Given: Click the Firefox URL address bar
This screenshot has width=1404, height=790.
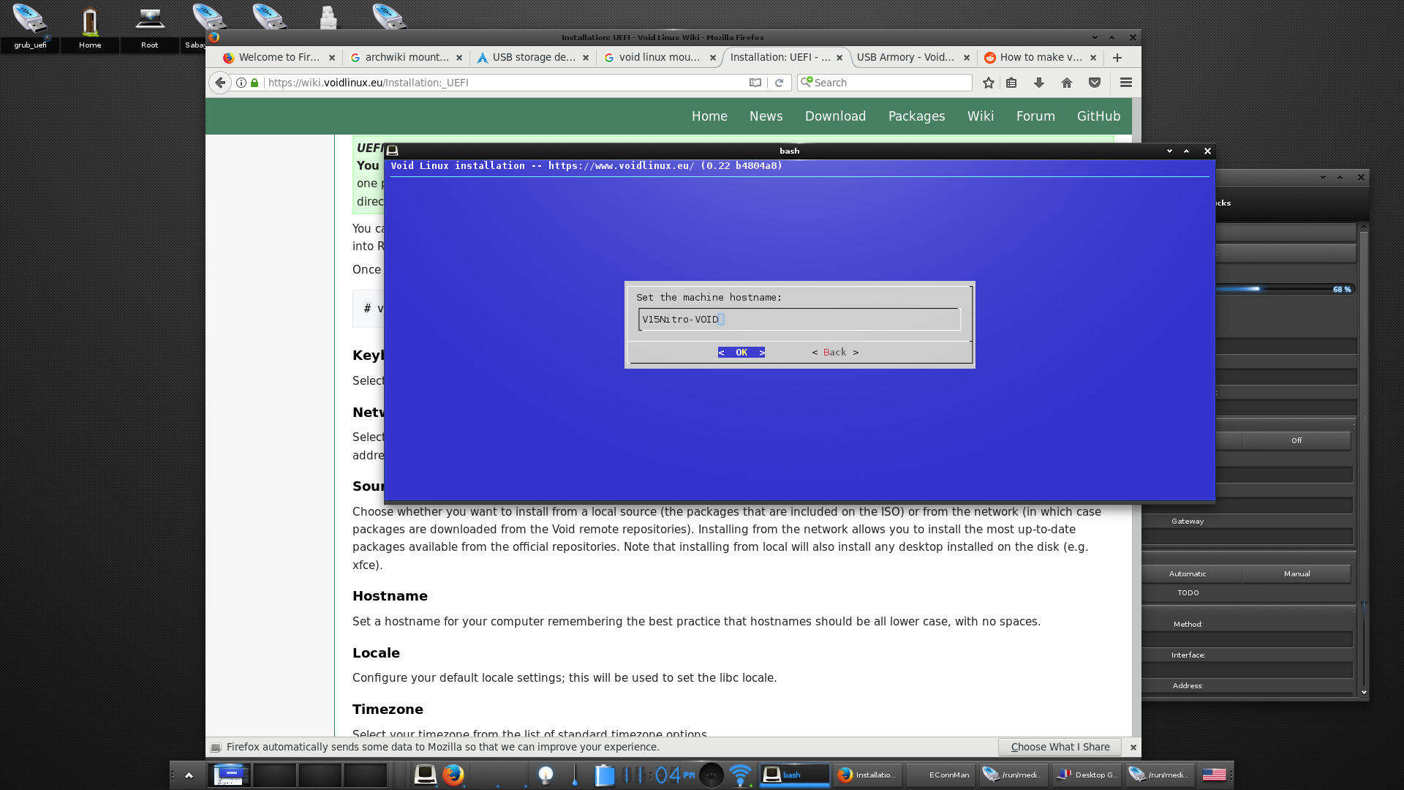Looking at the screenshot, I should (505, 83).
